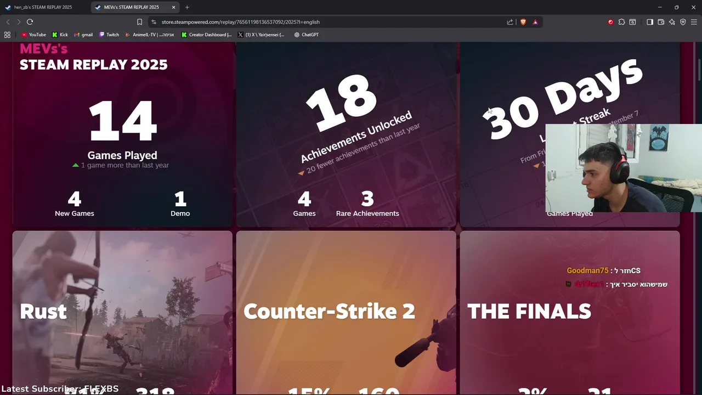Click the 1 Demo stat

click(x=180, y=204)
